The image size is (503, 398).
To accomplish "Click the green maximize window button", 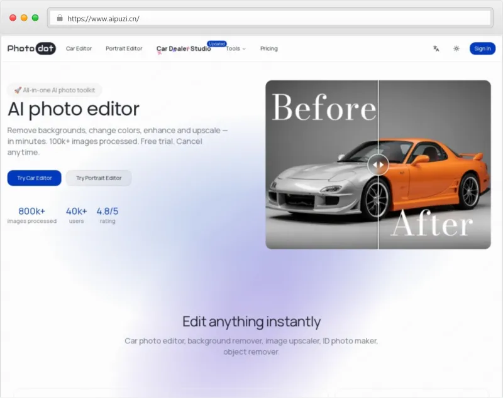I will [35, 18].
